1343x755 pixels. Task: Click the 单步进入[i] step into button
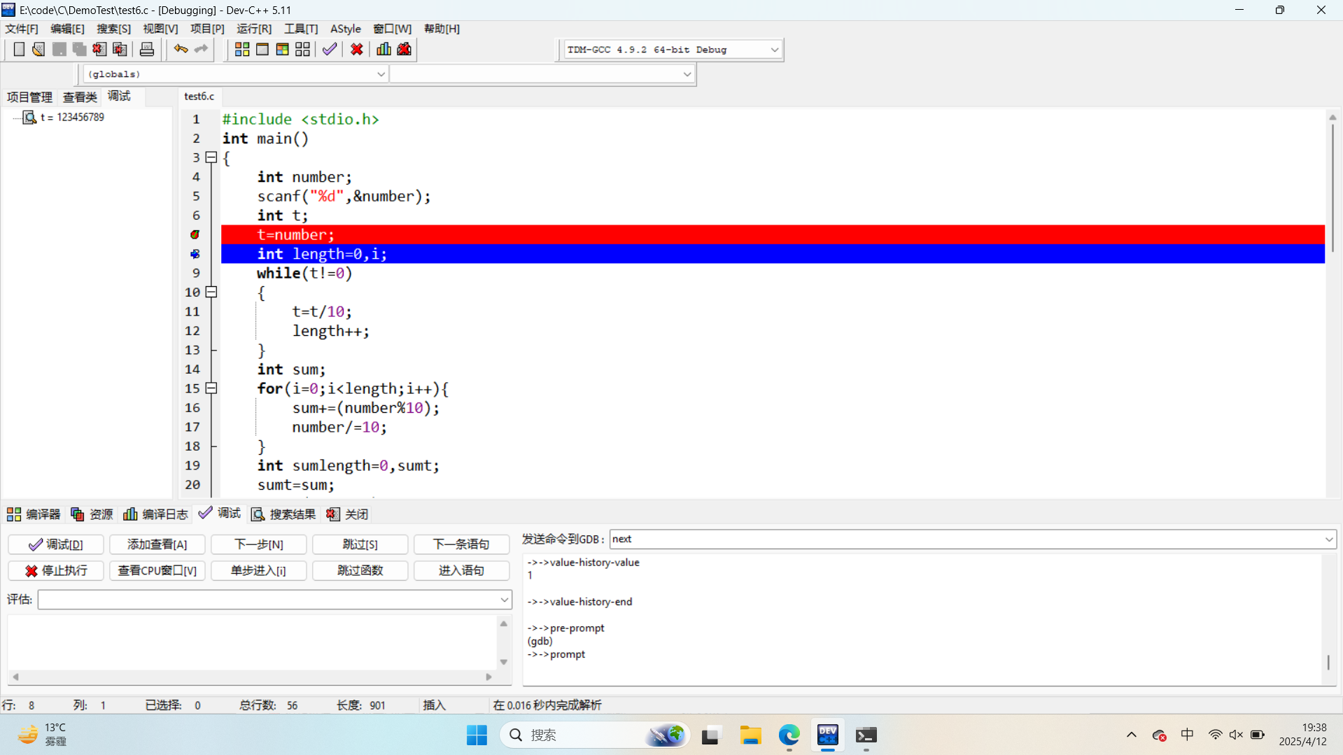[259, 571]
